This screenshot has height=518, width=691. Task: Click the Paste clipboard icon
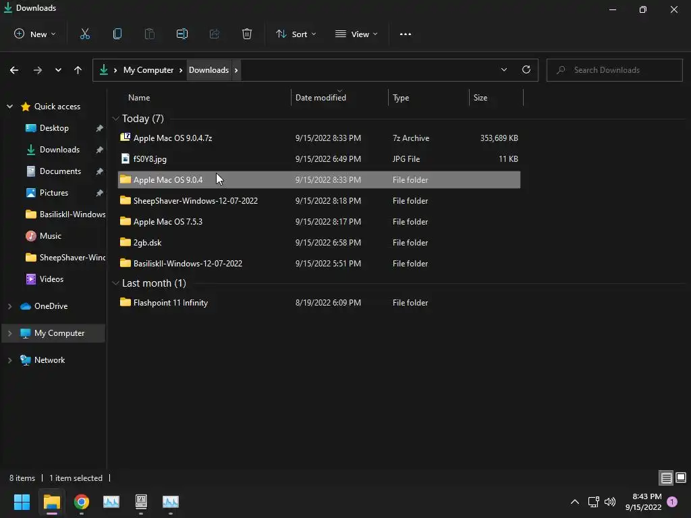(x=149, y=34)
